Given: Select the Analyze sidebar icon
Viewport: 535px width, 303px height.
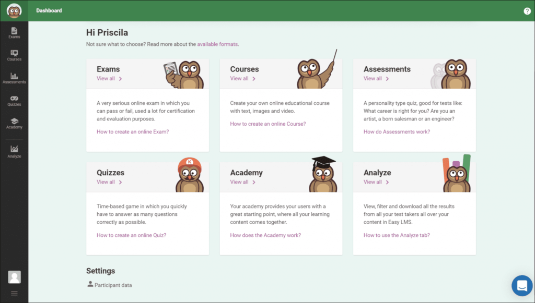Looking at the screenshot, I should coord(14,151).
